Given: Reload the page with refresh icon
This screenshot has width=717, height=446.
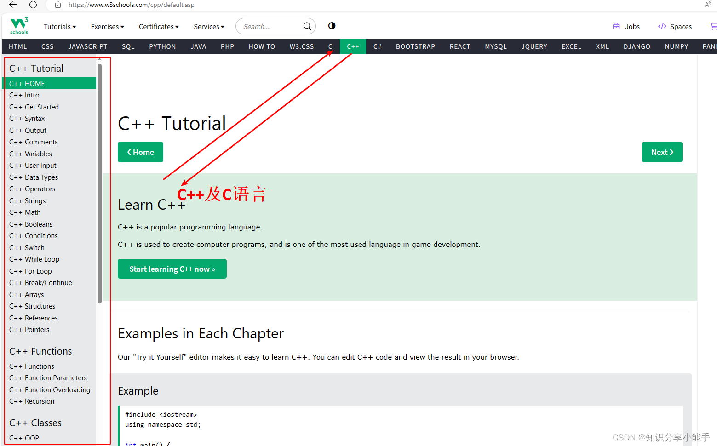Looking at the screenshot, I should coord(33,5).
